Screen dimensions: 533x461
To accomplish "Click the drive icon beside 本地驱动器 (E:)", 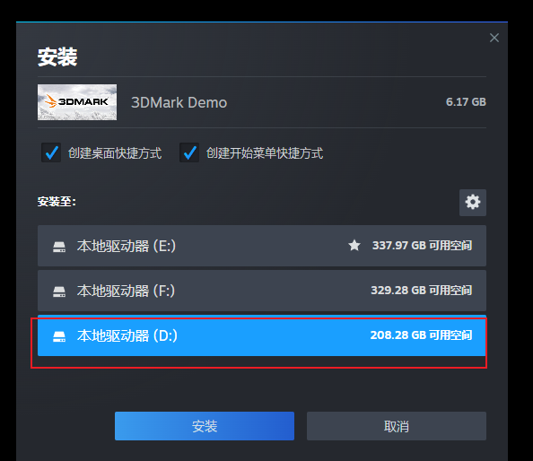I will (59, 247).
